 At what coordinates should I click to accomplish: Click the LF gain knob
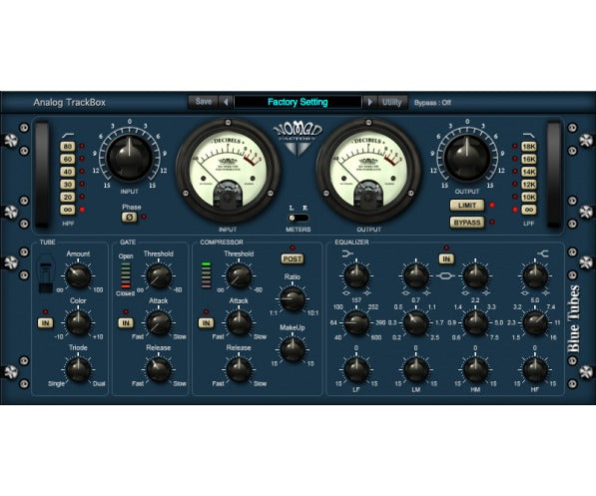(x=356, y=370)
